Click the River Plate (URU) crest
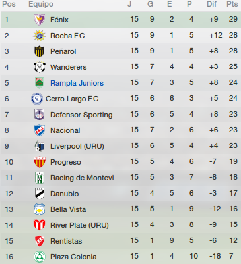This screenshot has height=264, width=241. (40, 225)
